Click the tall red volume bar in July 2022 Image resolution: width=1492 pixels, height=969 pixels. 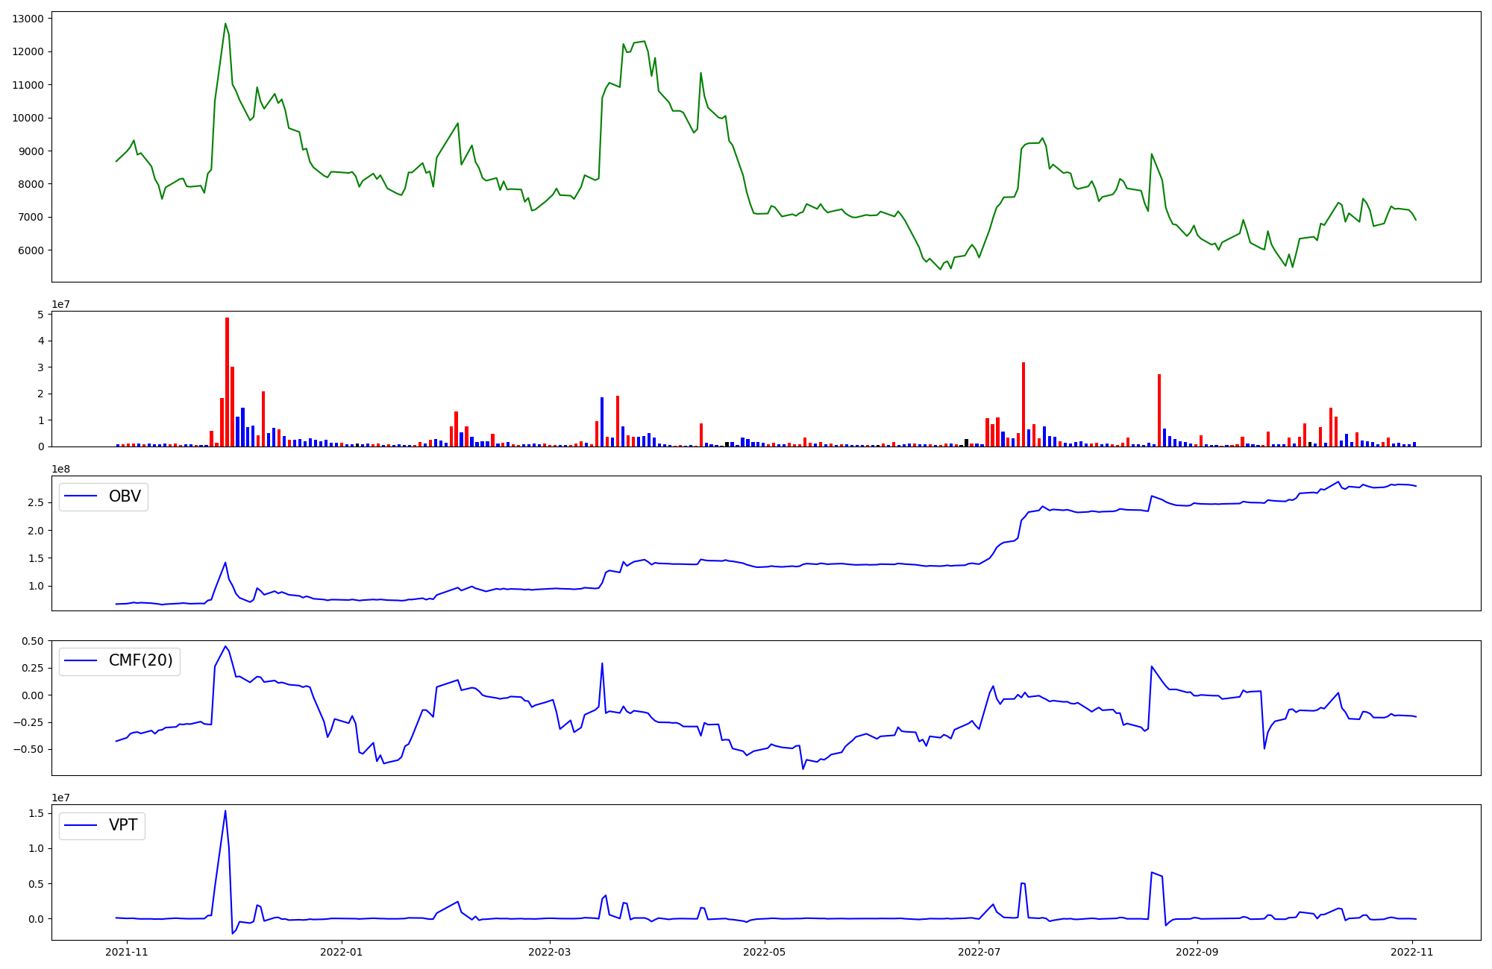tap(1024, 404)
